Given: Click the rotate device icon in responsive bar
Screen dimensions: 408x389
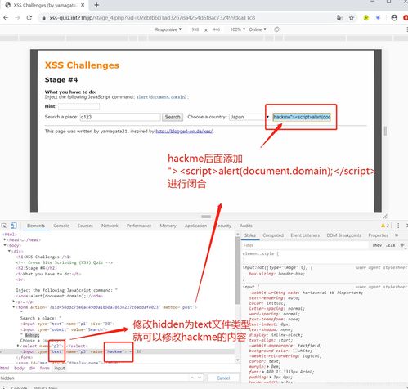Looking at the screenshot, I should 276,29.
